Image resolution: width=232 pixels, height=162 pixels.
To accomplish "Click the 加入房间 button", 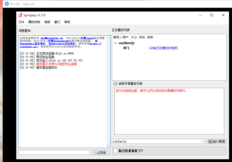I will [x=217, y=141].
